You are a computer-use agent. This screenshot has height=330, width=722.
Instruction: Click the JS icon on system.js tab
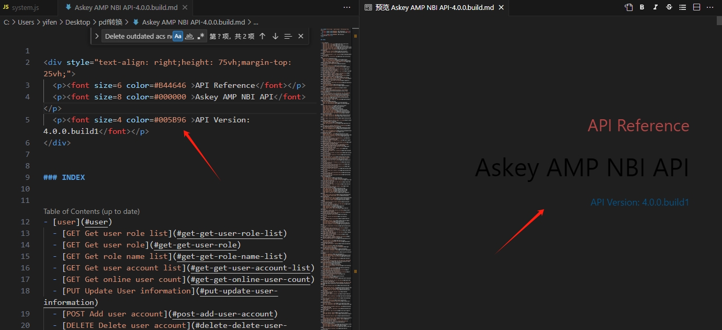pos(6,8)
